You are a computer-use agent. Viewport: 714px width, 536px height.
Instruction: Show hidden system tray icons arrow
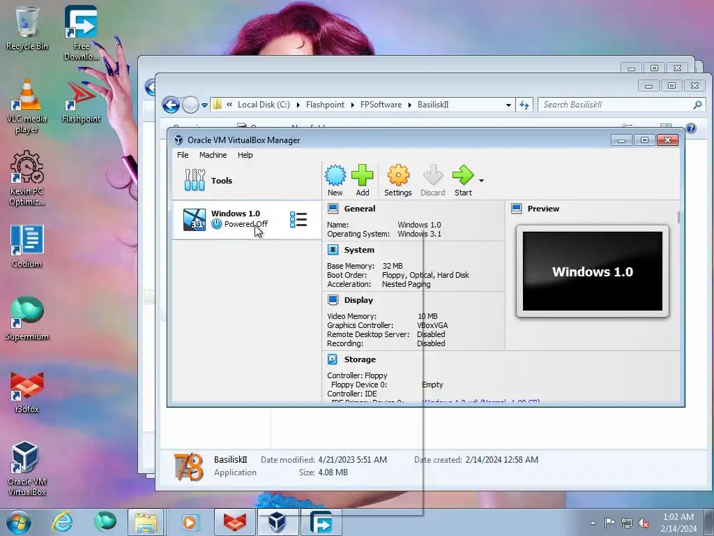tap(593, 523)
